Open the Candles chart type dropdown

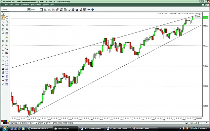point(29,10)
